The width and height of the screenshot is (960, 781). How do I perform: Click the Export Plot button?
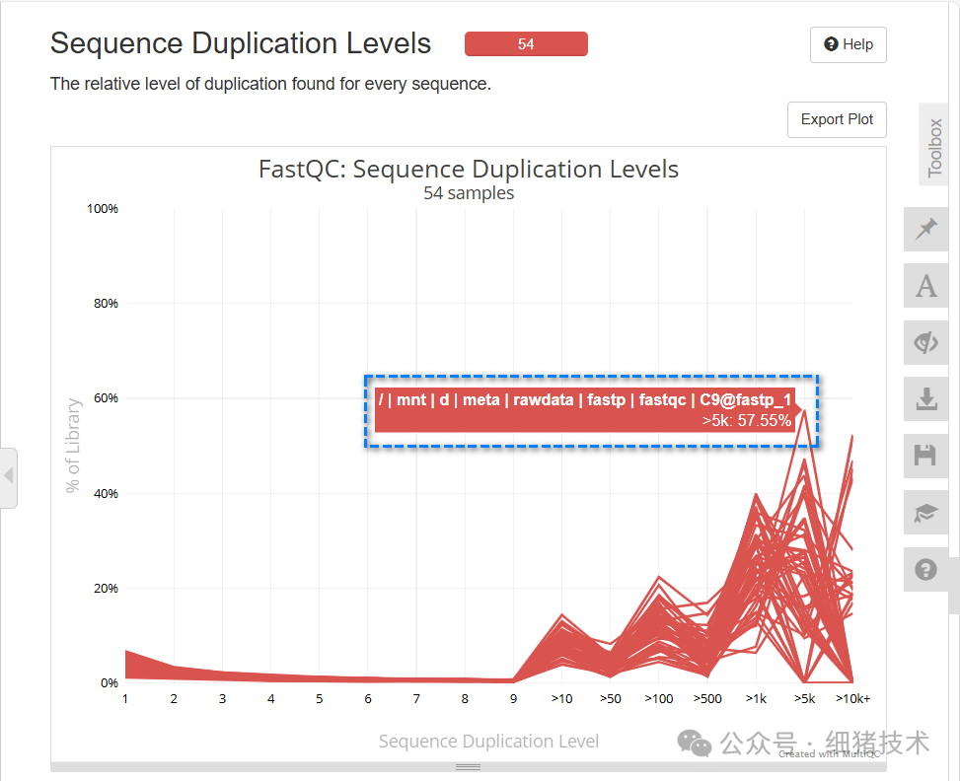point(836,119)
